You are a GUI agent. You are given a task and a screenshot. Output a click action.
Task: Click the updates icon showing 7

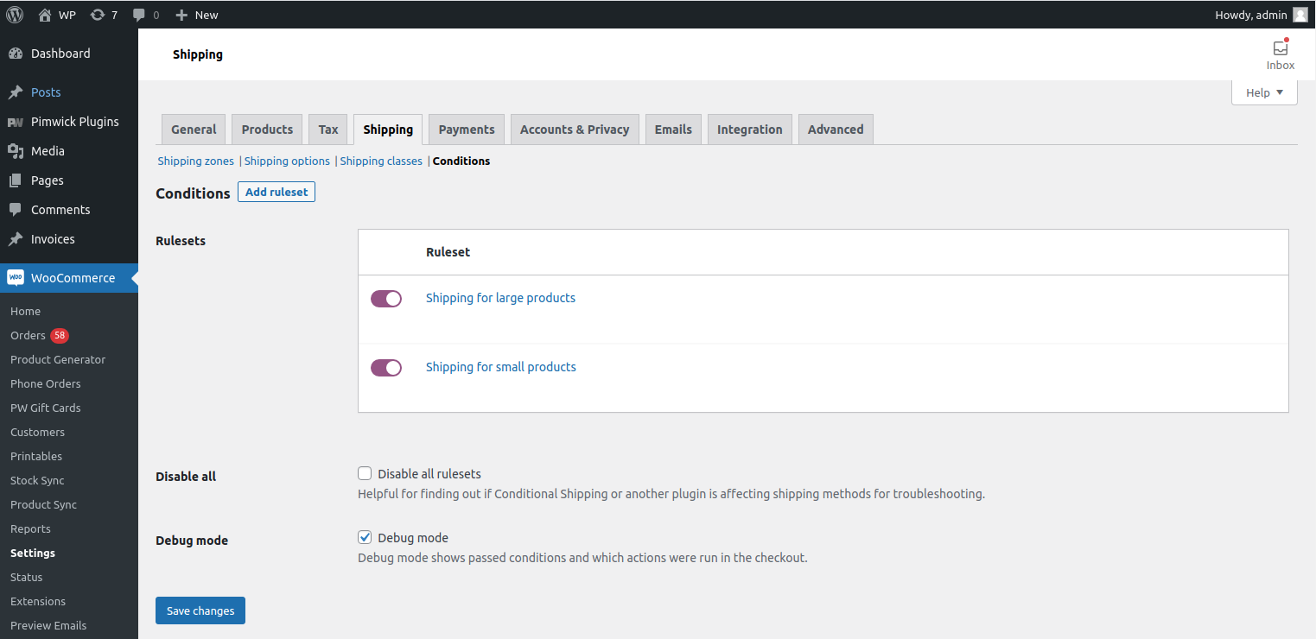[98, 15]
